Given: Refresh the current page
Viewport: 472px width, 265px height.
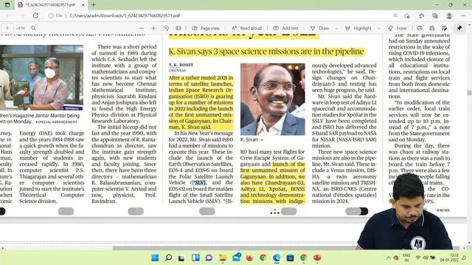Looking at the screenshot, I should (35, 15).
